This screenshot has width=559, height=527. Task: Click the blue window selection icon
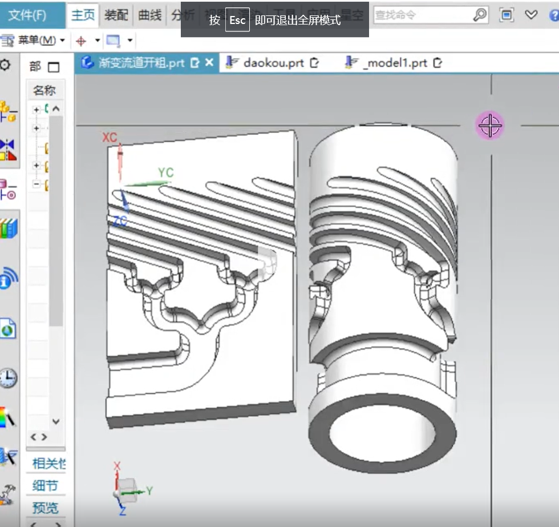113,41
